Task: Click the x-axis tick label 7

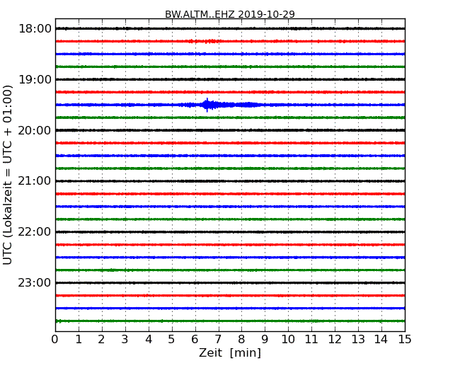Action: tap(218, 339)
